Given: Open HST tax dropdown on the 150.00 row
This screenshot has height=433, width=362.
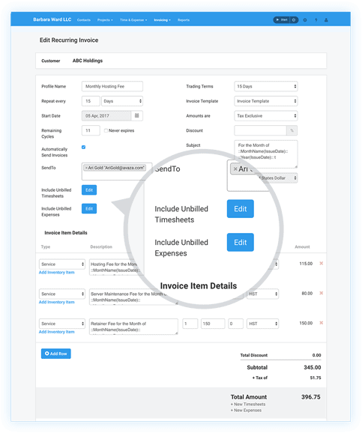Looking at the screenshot, I should pyautogui.click(x=262, y=324).
